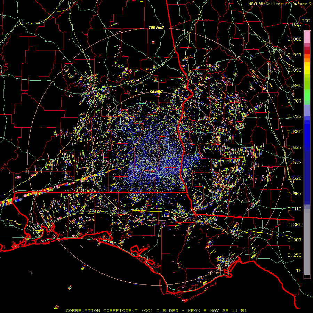Click the 50 NMI range ring label

pos(156,92)
